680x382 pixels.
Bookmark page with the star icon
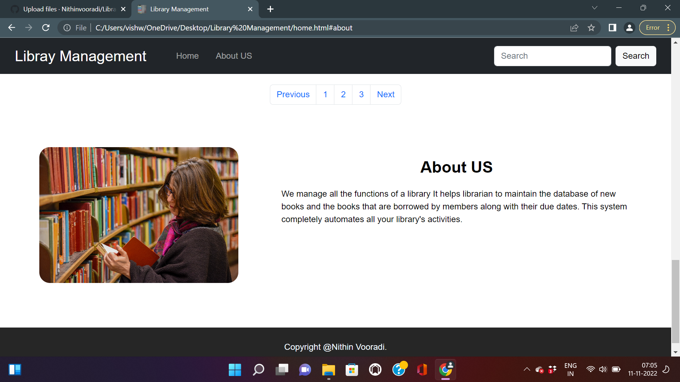[x=591, y=28]
